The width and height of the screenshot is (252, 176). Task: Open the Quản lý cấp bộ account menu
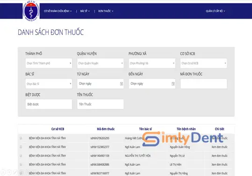(216, 11)
